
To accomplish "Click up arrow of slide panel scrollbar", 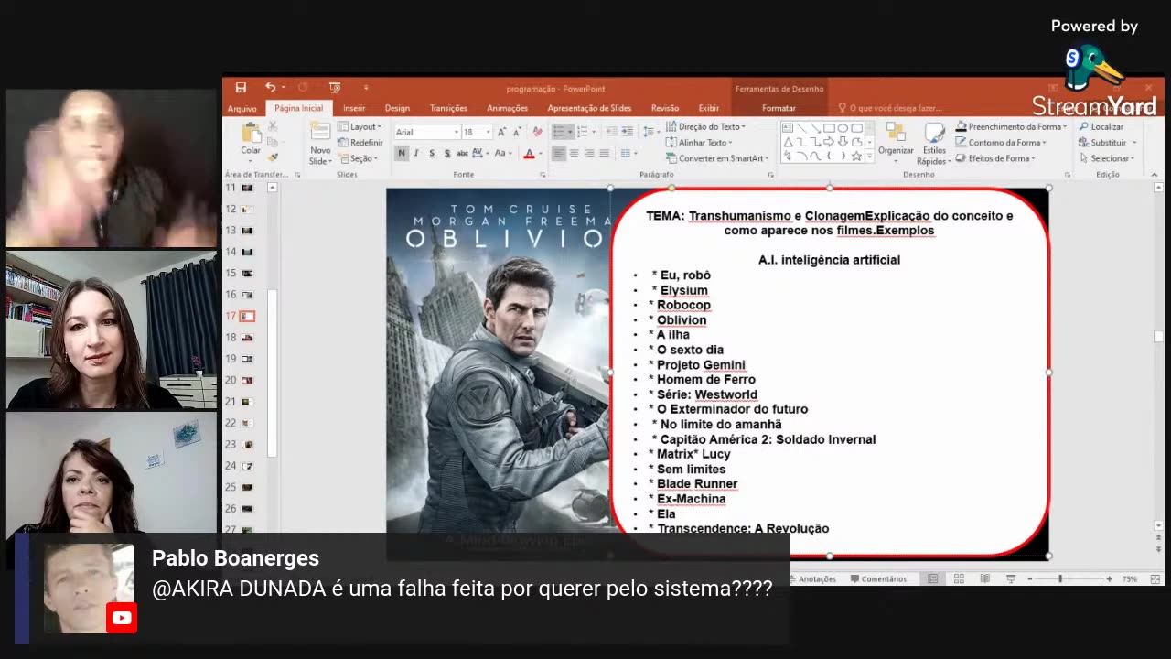I will [x=272, y=188].
